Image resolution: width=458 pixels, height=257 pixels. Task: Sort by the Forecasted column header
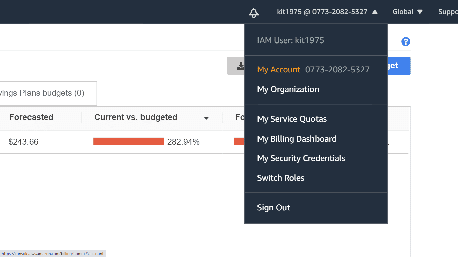point(31,117)
